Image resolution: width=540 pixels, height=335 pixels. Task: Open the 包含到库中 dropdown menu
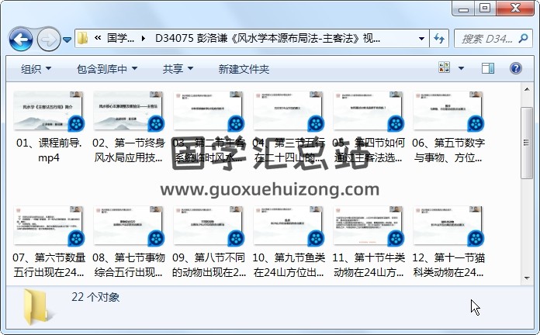[106, 69]
